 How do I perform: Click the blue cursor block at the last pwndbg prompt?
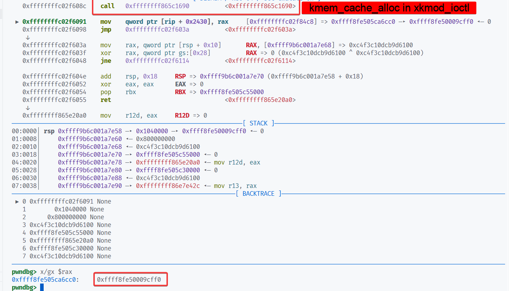(42, 287)
